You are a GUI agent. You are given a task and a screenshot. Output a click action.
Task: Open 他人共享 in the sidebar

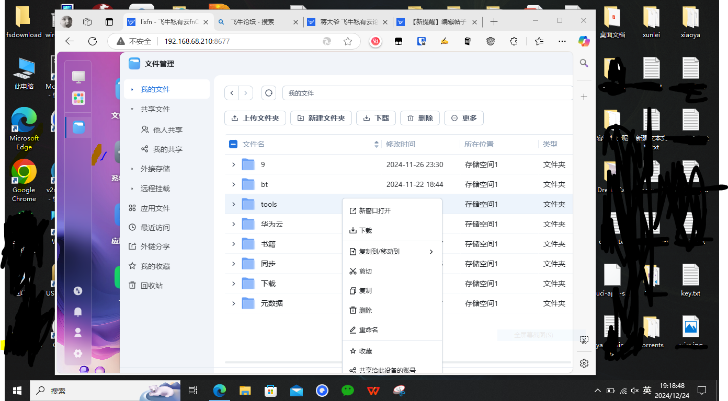[x=167, y=129]
